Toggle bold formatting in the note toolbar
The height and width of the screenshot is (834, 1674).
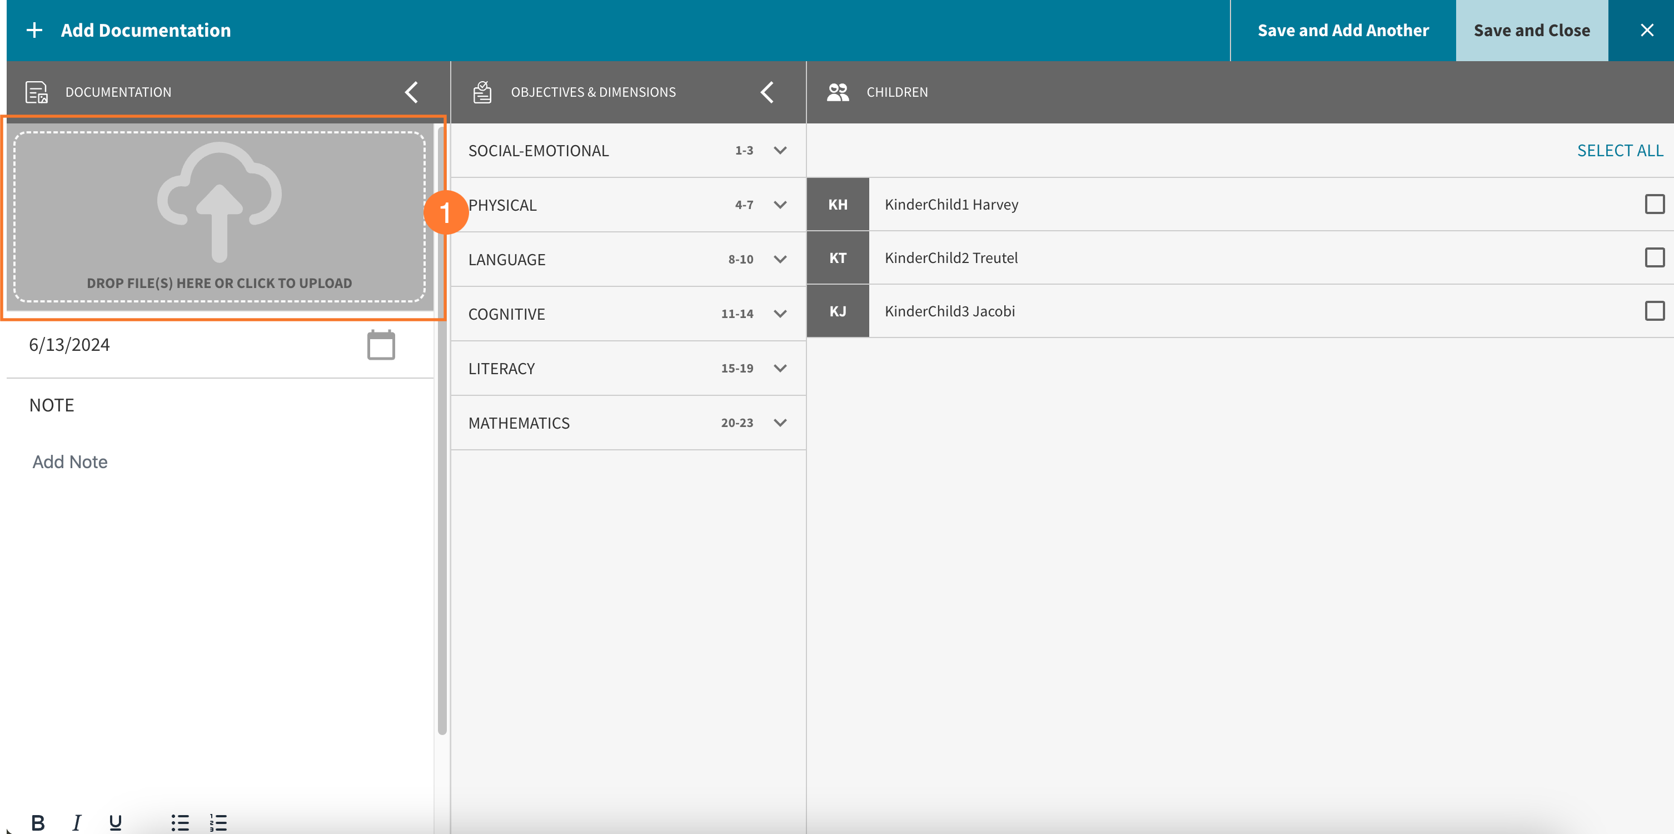click(x=38, y=822)
